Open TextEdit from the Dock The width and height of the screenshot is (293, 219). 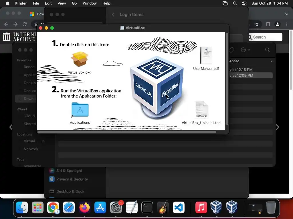coord(132,207)
